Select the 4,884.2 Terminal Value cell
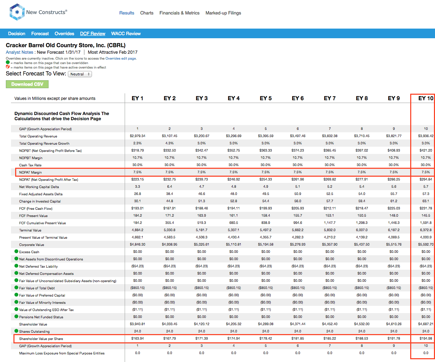This screenshot has width=435, height=362. [137, 230]
